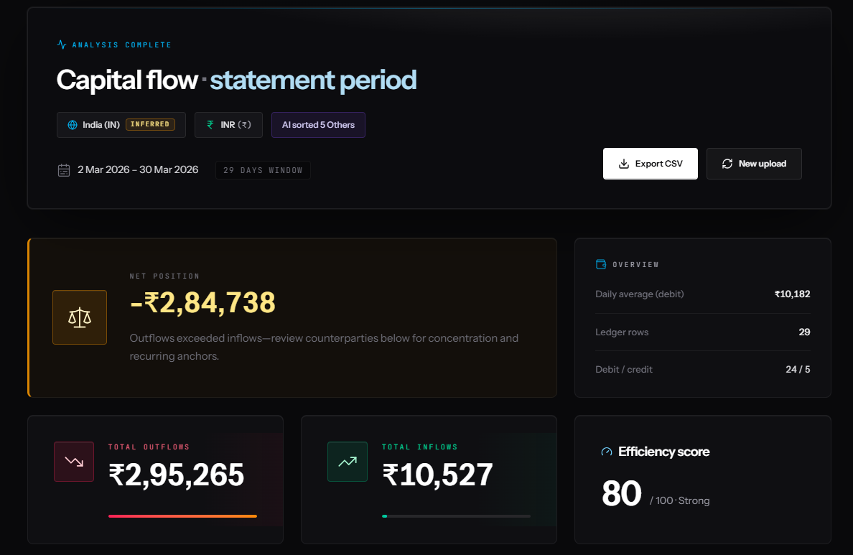Viewport: 853px width, 555px height.
Task: Click the refresh icon on New upload
Action: 727,164
